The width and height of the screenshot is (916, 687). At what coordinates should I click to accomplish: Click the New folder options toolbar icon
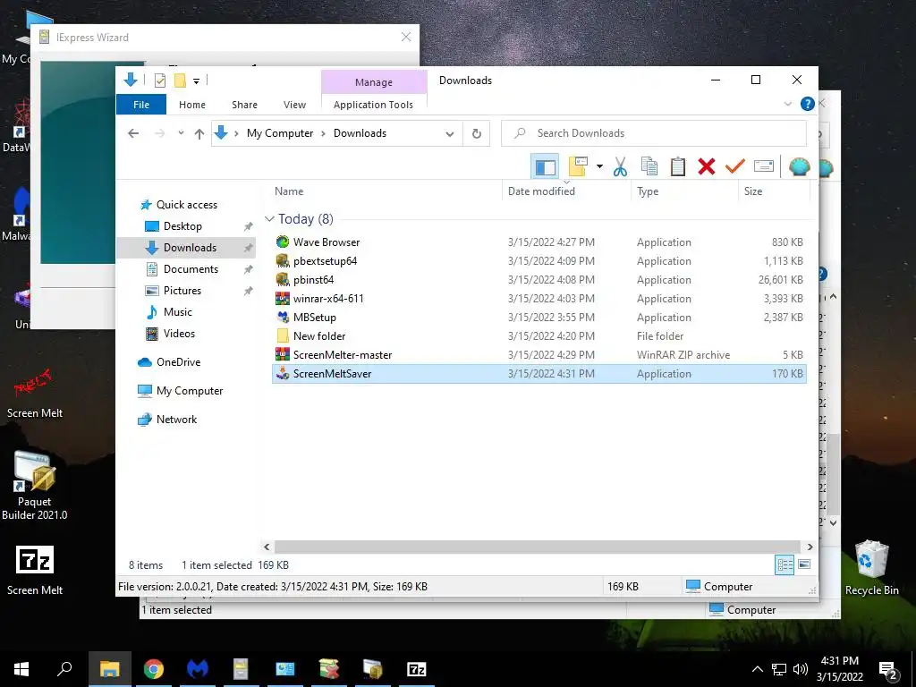pos(578,166)
